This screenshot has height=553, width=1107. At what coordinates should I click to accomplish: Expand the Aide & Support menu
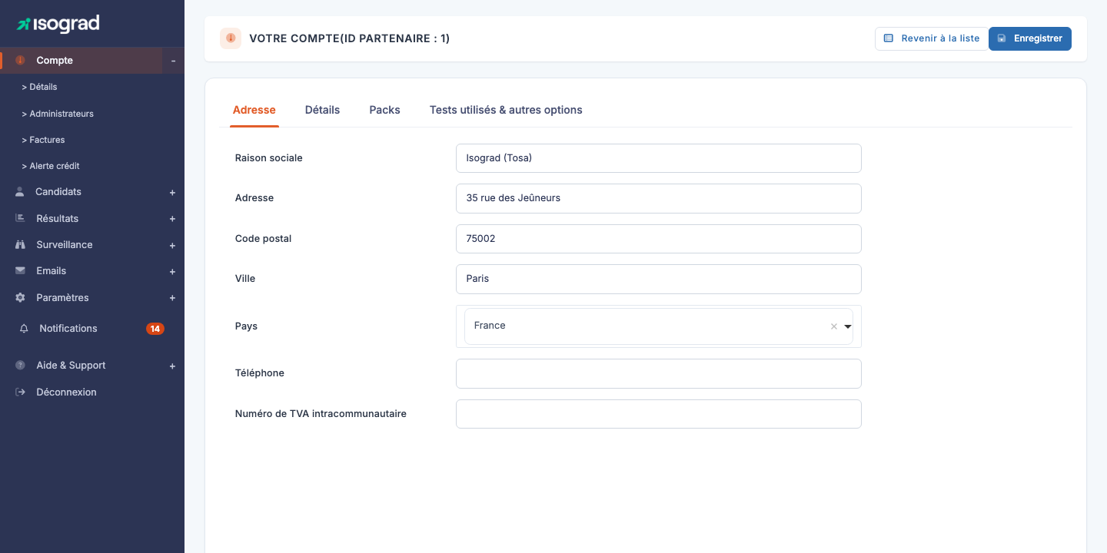[x=172, y=366]
